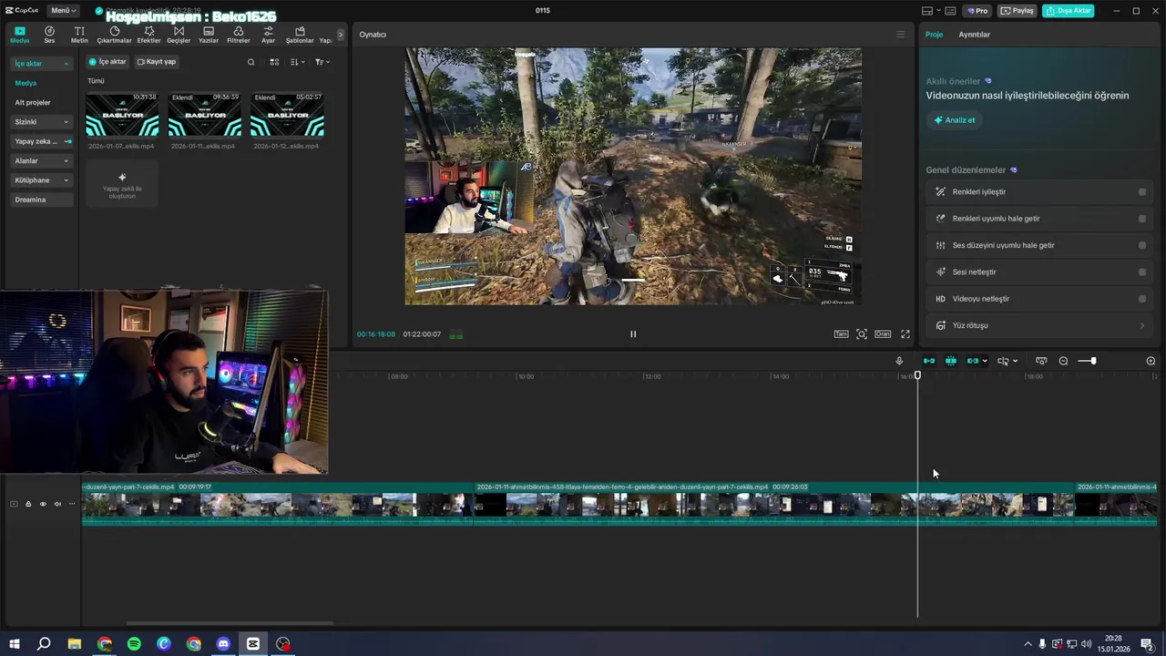This screenshot has width=1166, height=656.
Task: Enable the Renkleri iyileştir checkbox
Action: (1142, 192)
